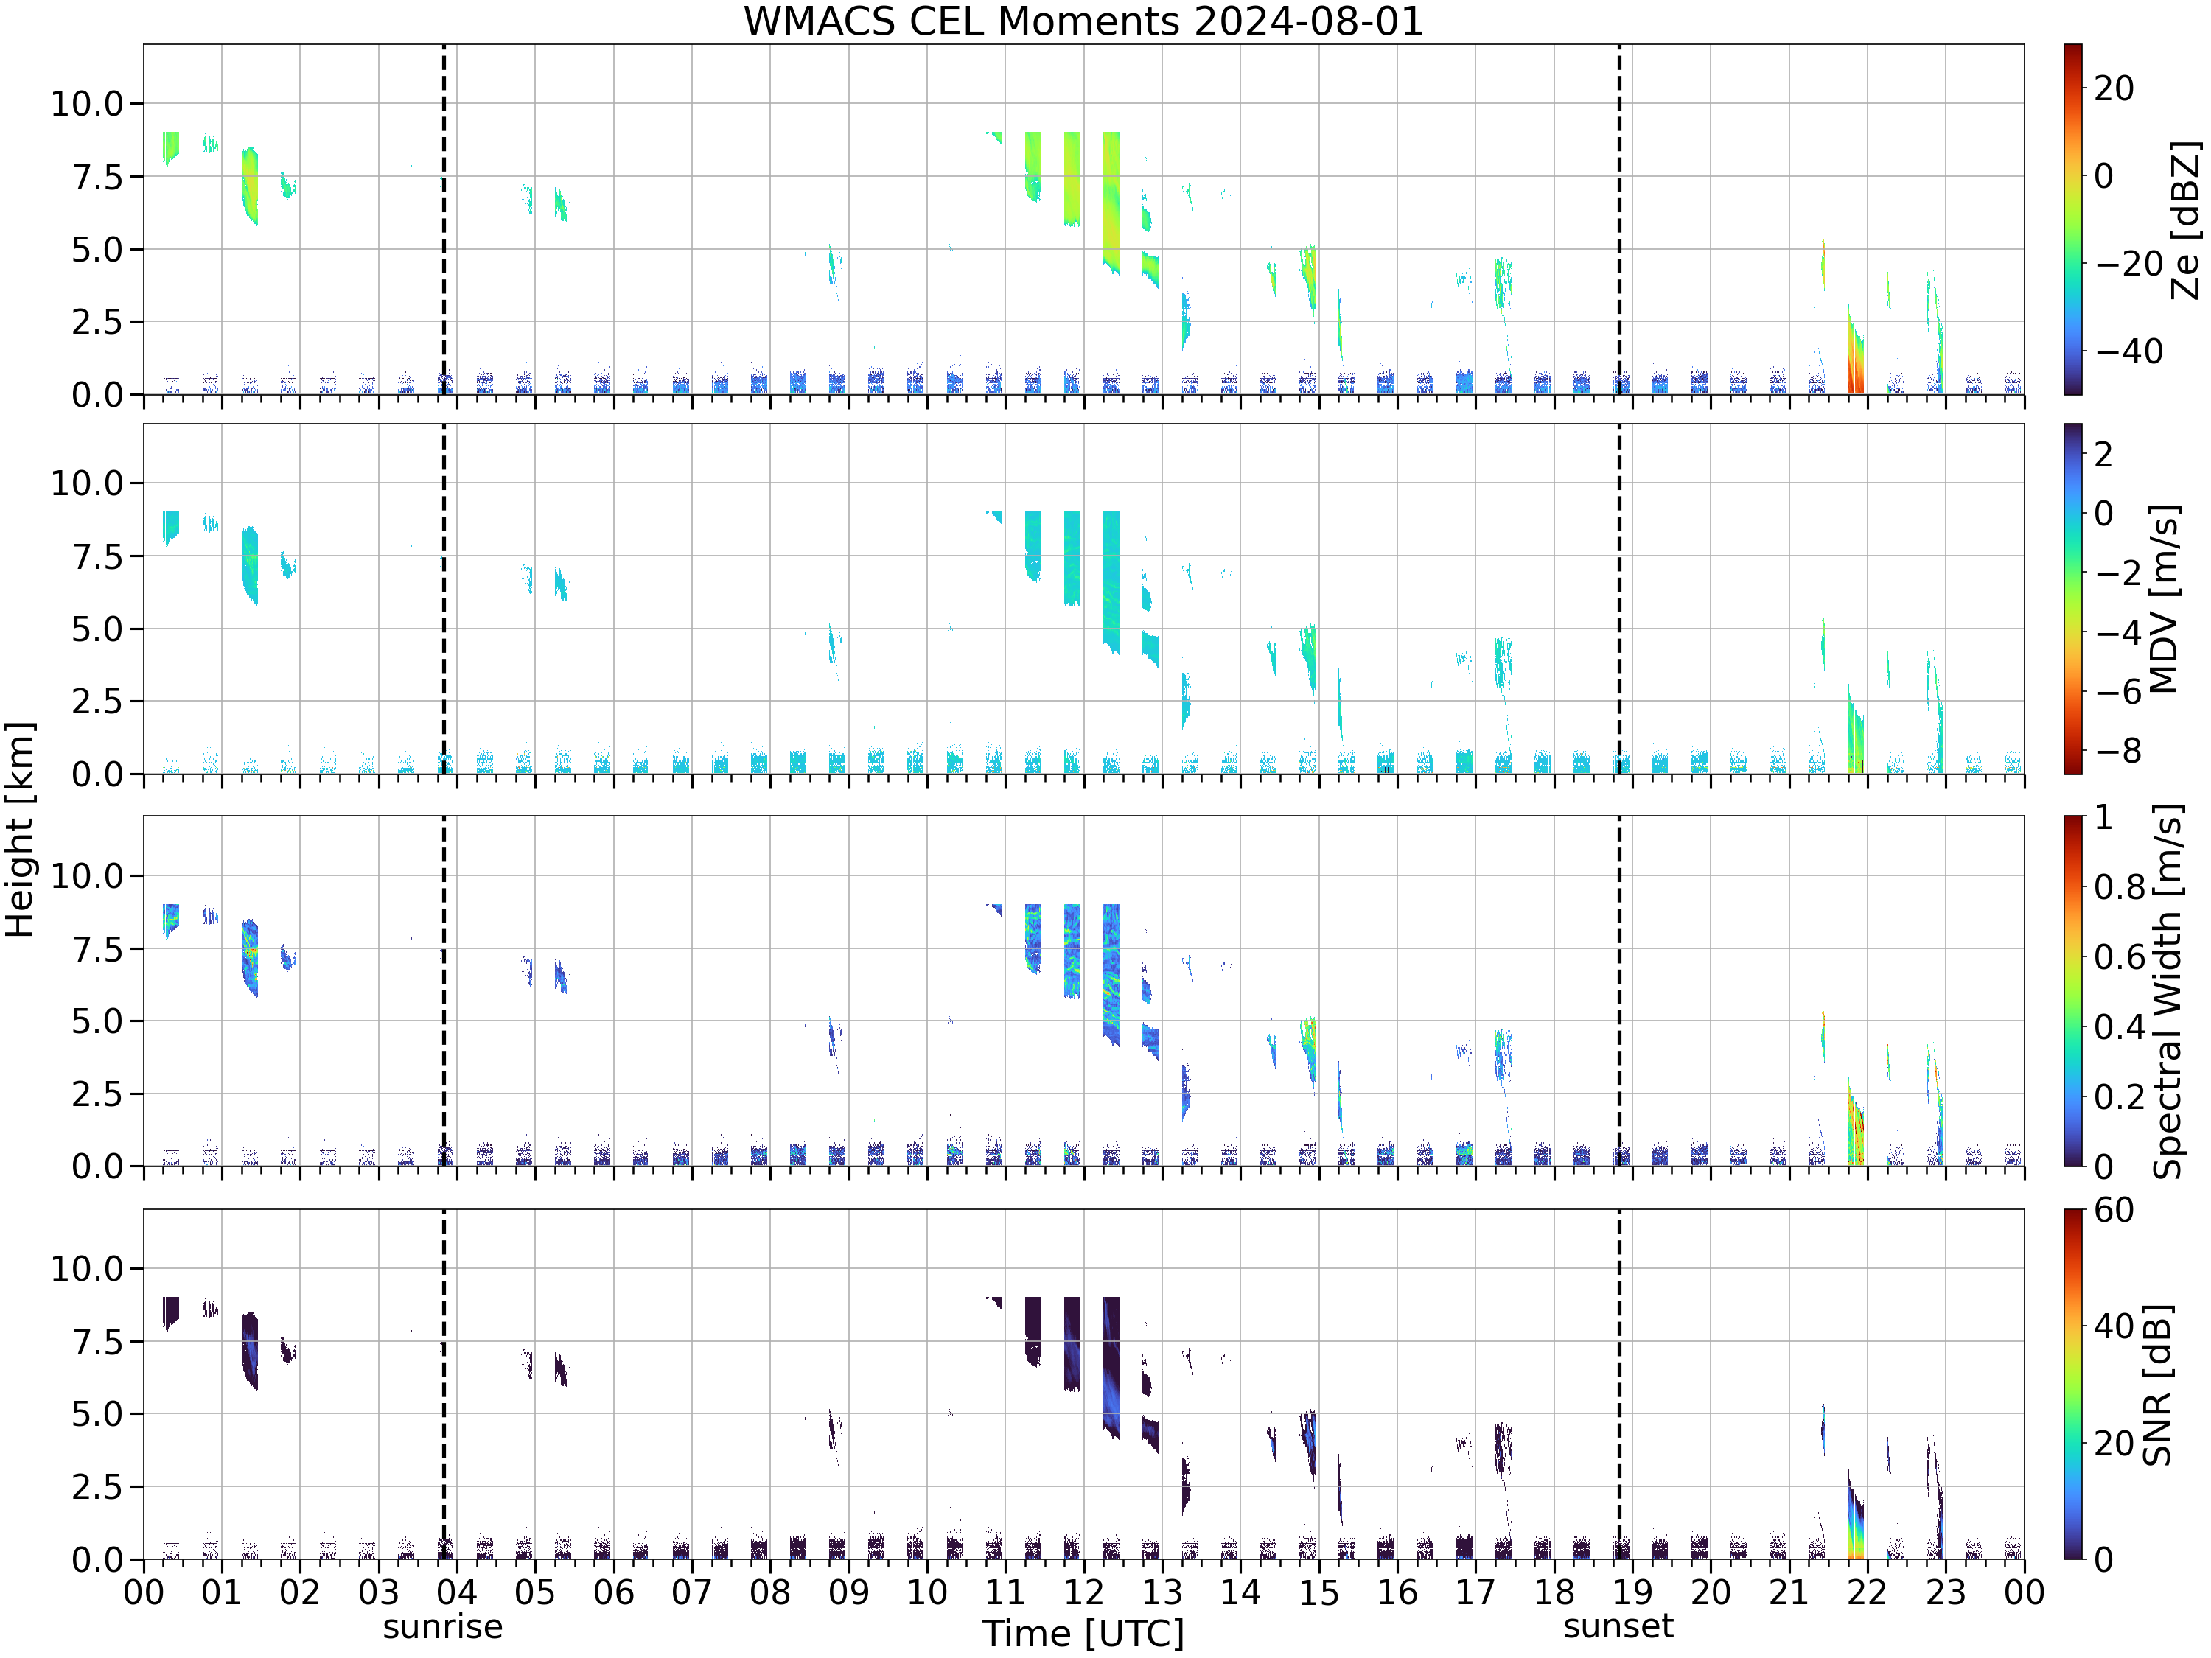This screenshot has width=2211, height=1658.
Task: Click the Ze [dBZ] colorbar
Action: tap(2073, 219)
